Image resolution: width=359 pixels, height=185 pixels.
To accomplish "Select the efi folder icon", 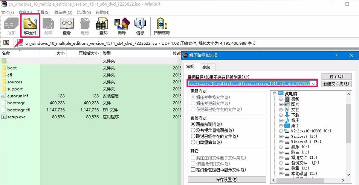I will click(4, 75).
